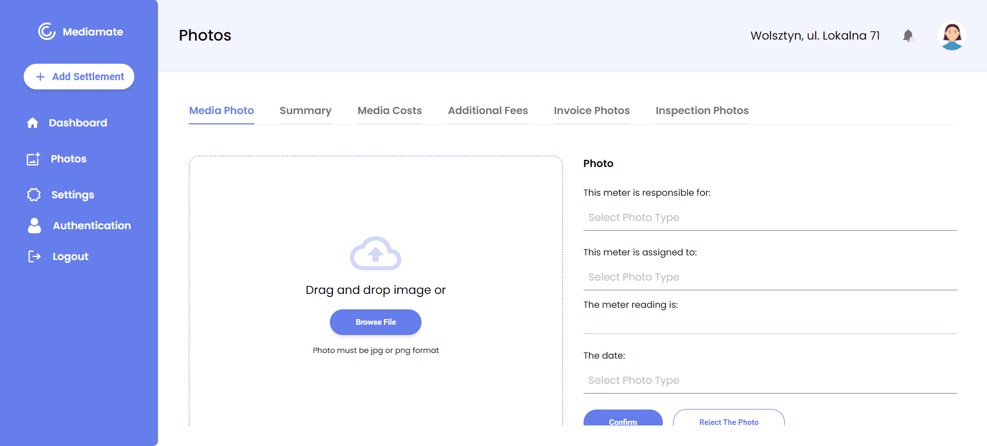The width and height of the screenshot is (987, 446).
Task: Click the 'This meter is assigned to:' label
Action: point(640,252)
